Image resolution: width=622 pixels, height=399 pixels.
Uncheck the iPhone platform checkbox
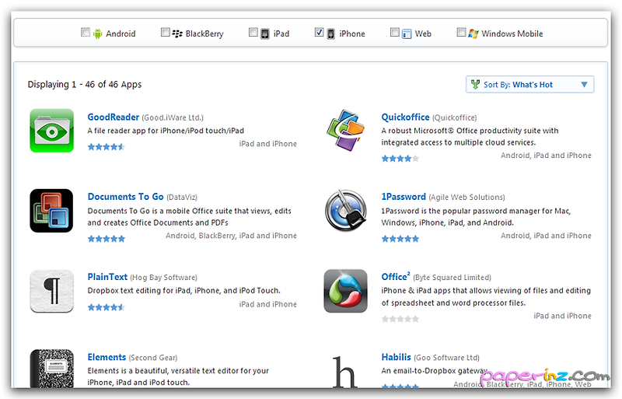click(x=319, y=32)
